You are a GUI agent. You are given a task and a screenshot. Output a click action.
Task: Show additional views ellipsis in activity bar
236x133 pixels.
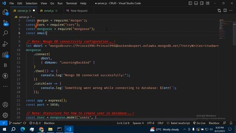point(5,86)
